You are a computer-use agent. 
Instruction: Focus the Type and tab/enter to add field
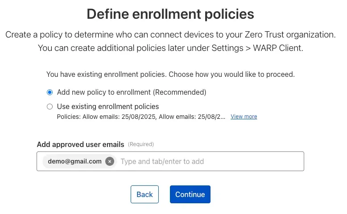pos(178,161)
